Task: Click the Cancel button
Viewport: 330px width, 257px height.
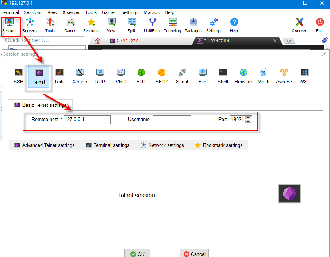Action: (194, 254)
